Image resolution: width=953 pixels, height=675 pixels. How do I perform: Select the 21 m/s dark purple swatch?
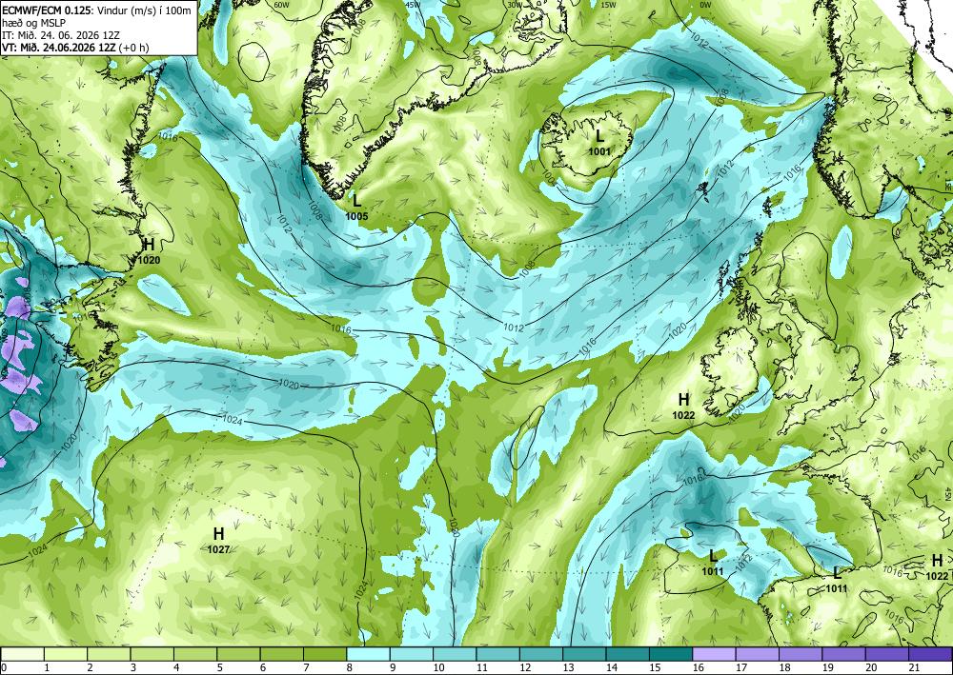click(x=930, y=654)
